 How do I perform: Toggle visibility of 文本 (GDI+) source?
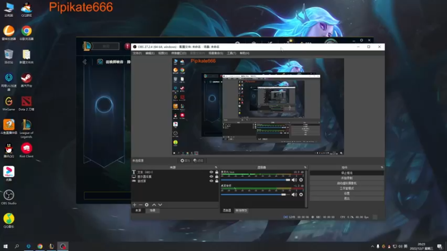pos(211,172)
